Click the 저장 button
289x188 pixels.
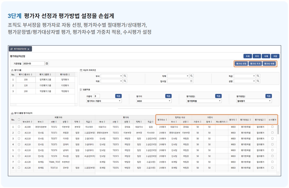click(275, 56)
